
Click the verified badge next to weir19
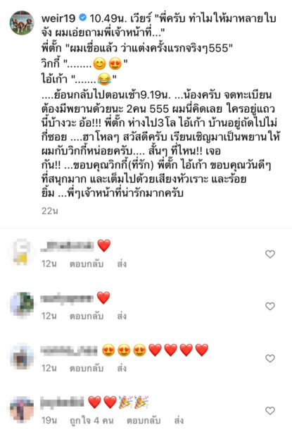[x=82, y=18]
